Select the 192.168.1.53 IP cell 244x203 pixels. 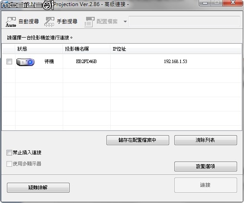[176, 61]
